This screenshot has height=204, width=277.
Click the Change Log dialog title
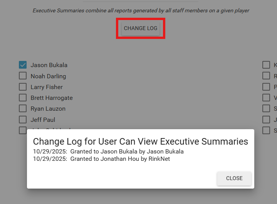140,141
